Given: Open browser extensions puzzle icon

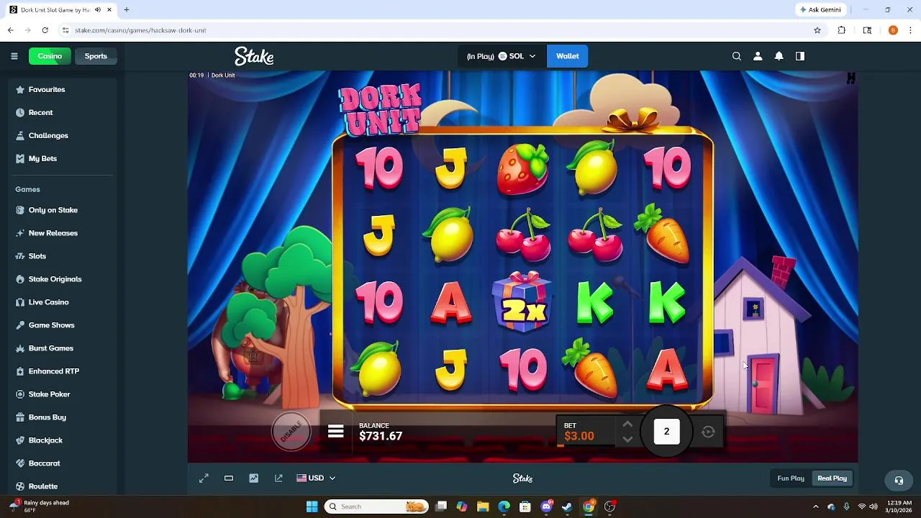Looking at the screenshot, I should (x=842, y=30).
